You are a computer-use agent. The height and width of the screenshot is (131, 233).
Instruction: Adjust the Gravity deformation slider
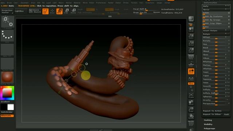[216, 100]
